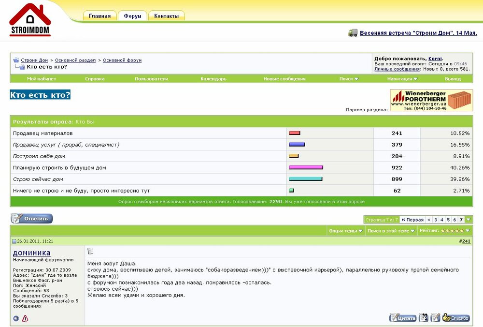Click the Продавец материалов poll option text
Viewport: 483px width, 327px height.
43,134
